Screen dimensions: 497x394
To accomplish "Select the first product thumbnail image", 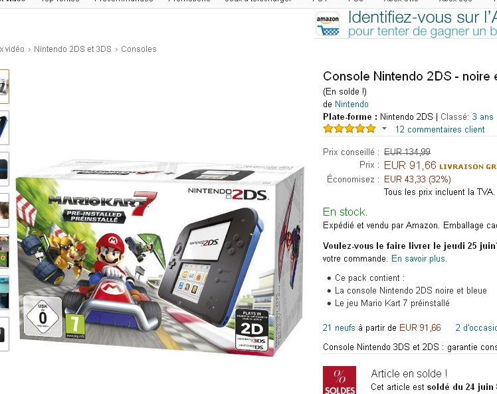I will pos(4,87).
